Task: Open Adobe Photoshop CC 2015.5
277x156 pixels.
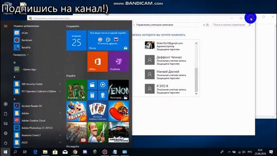Action: point(37,128)
